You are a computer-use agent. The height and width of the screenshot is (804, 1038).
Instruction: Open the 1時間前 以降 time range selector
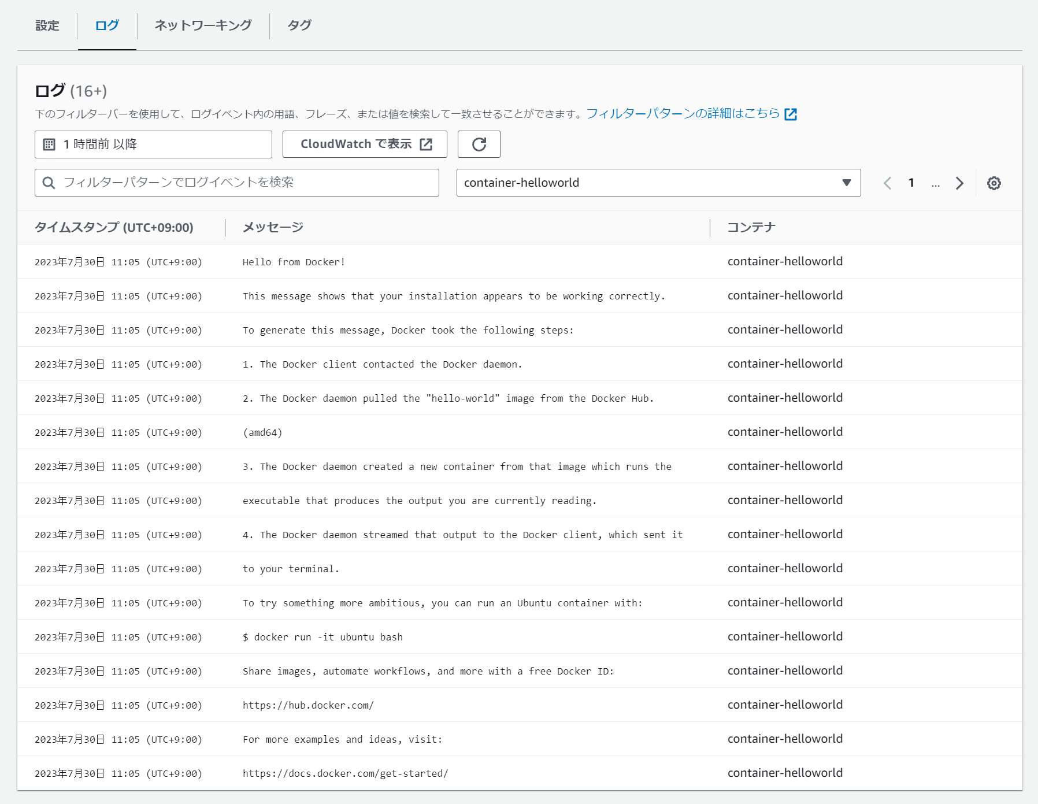pos(153,145)
